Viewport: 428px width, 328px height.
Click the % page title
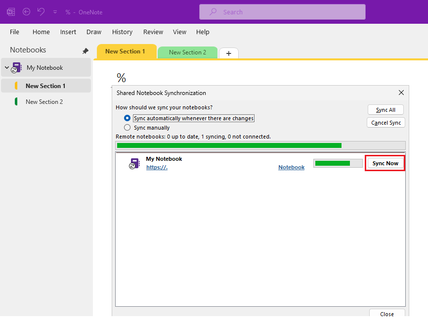click(x=121, y=78)
